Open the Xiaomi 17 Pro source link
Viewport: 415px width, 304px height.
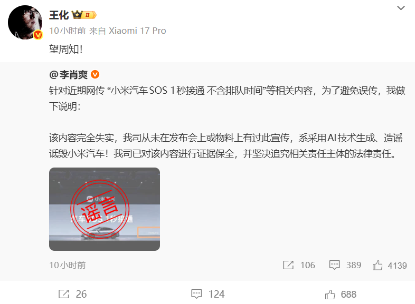[137, 31]
